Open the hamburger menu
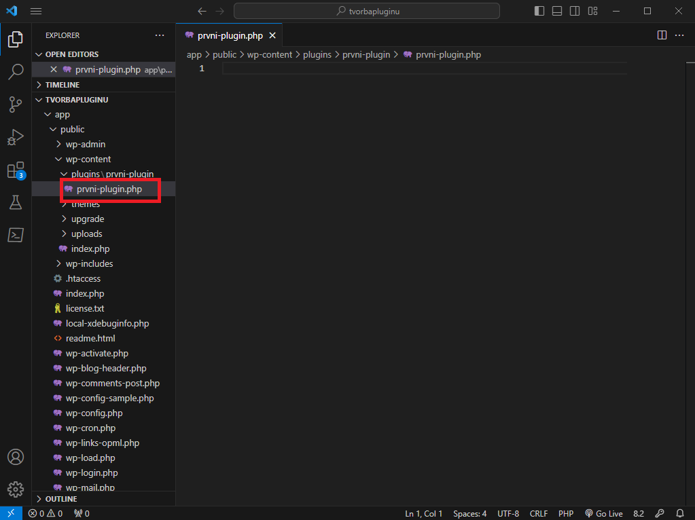Image resolution: width=695 pixels, height=520 pixels. point(36,11)
